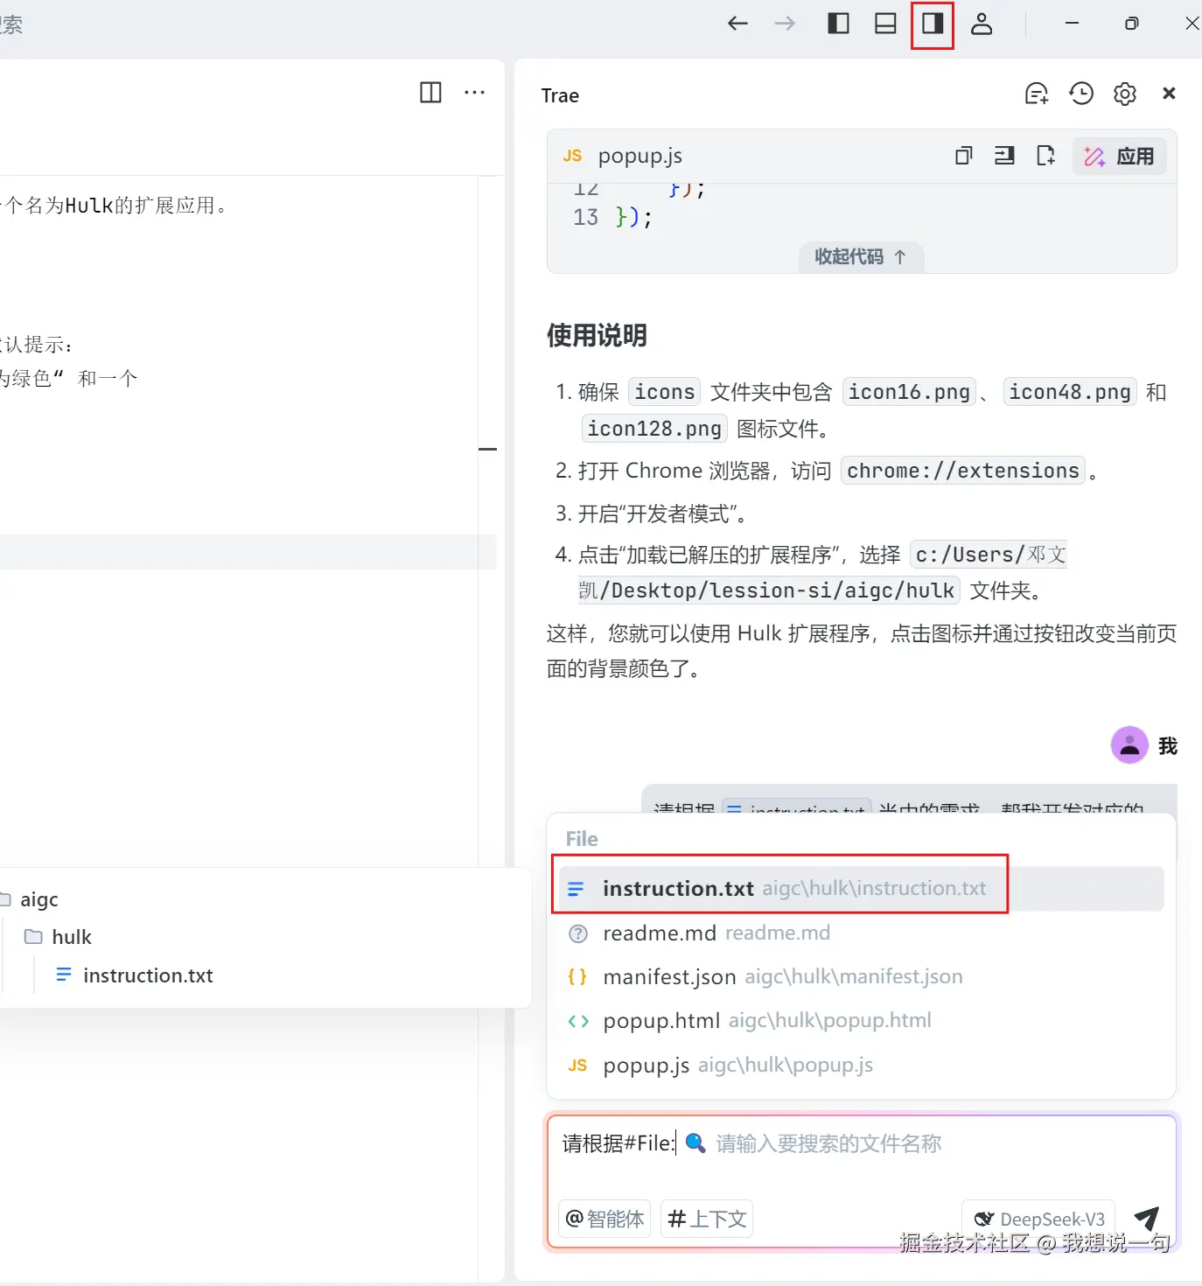1202x1286 pixels.
Task: Open Trae settings gear
Action: (1125, 94)
